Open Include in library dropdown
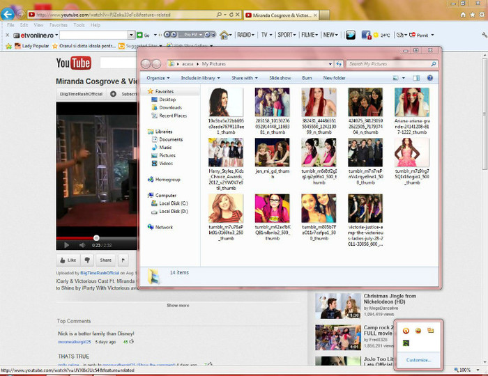Viewport: 488px width, 376px height. 201,78
